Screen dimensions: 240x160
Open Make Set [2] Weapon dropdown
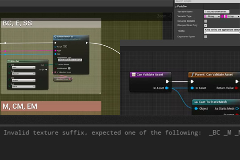[x=24, y=80]
